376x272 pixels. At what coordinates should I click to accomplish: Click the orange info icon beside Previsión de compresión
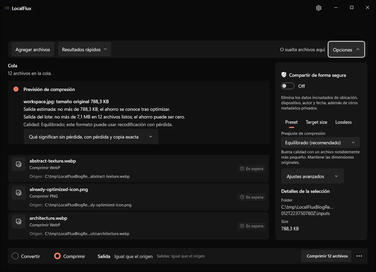click(x=16, y=89)
